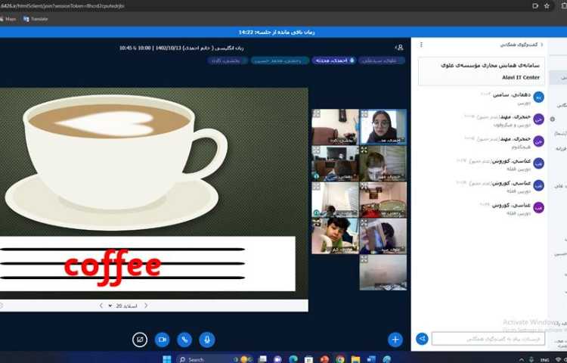
Task: Click the cast icon beside bookmark star
Action: [x=535, y=6]
